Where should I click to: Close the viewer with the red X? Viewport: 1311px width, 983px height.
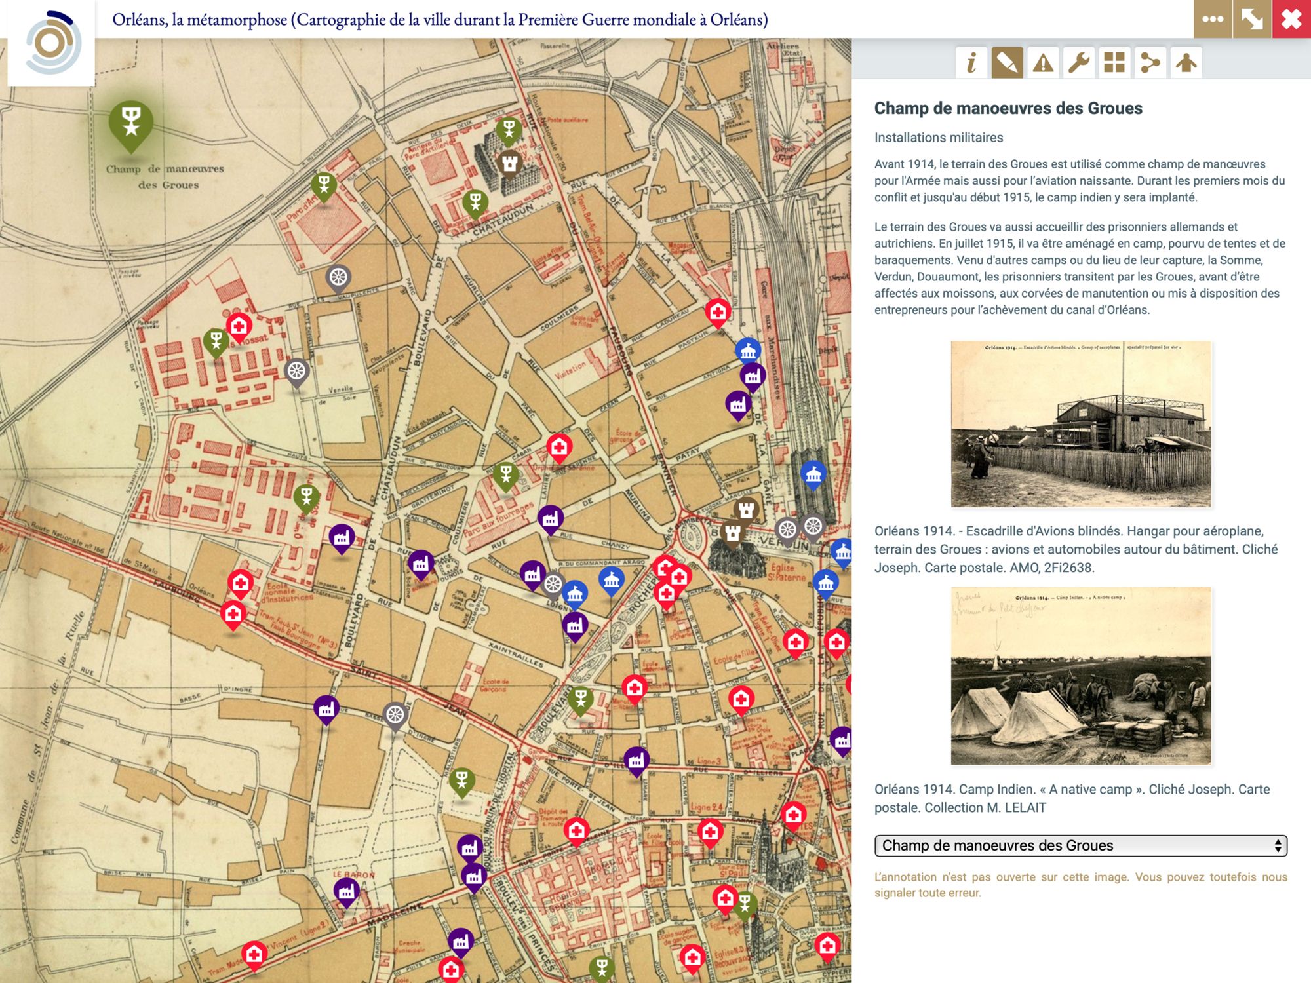[x=1291, y=19]
